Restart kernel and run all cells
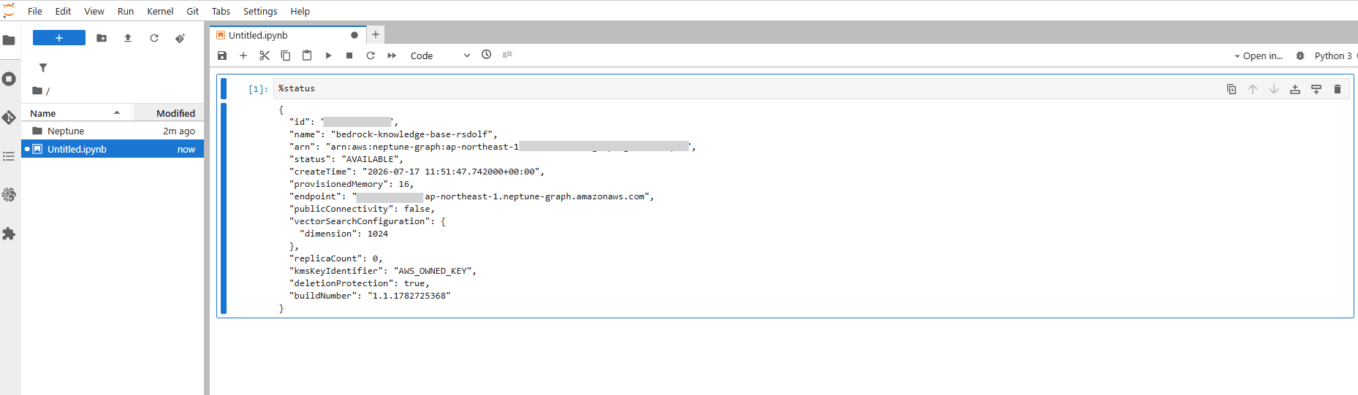The height and width of the screenshot is (395, 1358). pyautogui.click(x=392, y=55)
